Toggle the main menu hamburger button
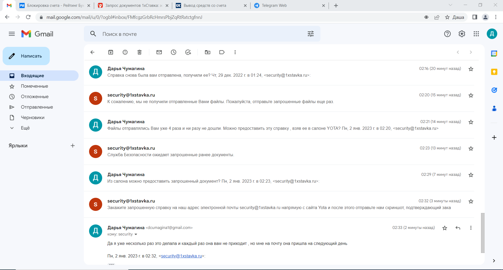Screen dimensions: 503x270 coord(12,34)
